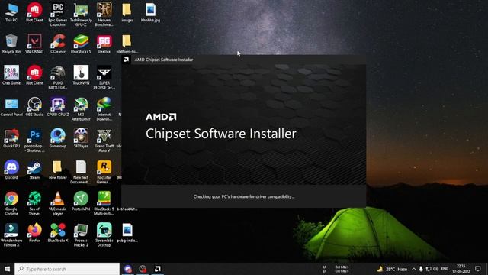Click the 'Checking your PC's hardware' status text
The height and width of the screenshot is (275, 488).
coord(244,196)
